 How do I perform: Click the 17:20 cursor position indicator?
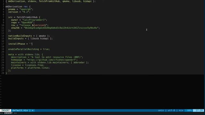tap(199, 111)
